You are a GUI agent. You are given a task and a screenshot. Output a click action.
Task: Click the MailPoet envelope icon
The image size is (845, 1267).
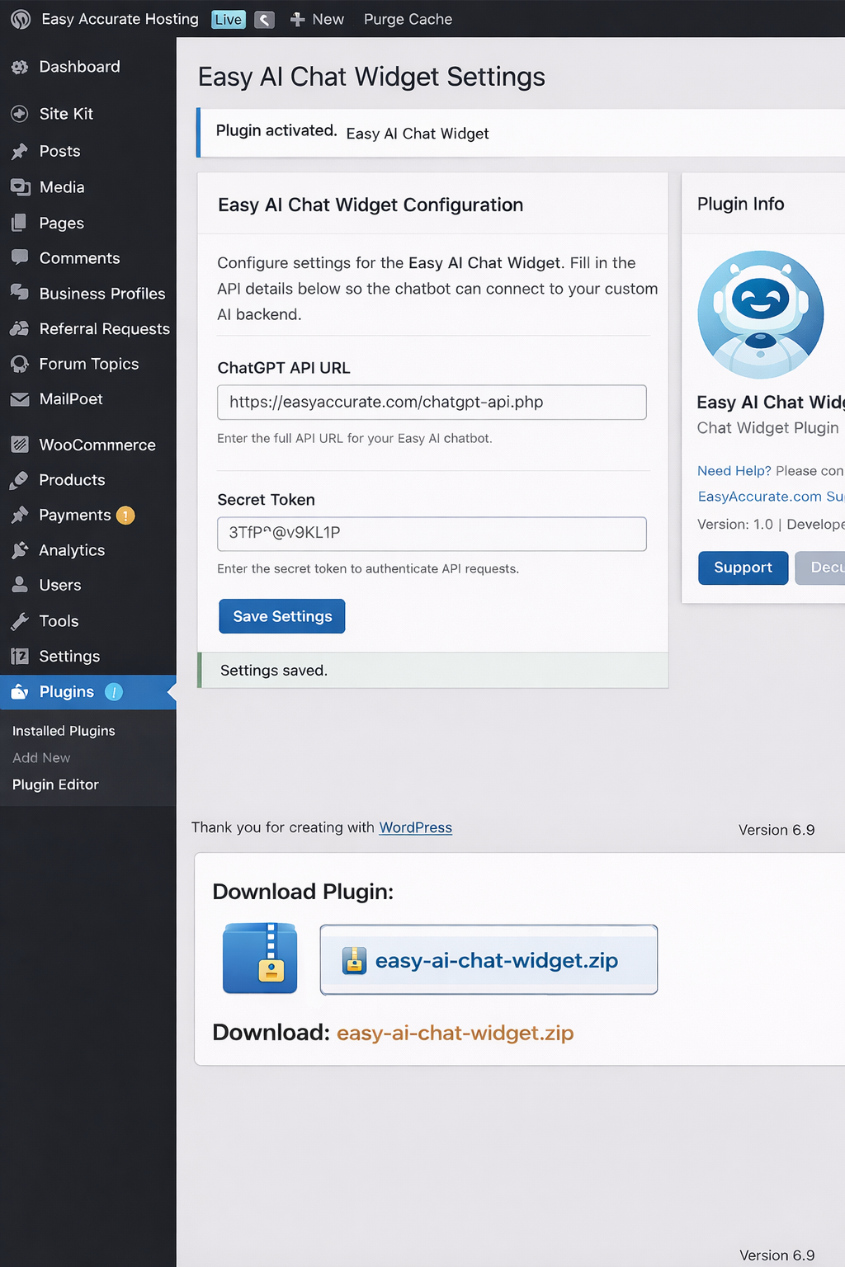(x=20, y=399)
